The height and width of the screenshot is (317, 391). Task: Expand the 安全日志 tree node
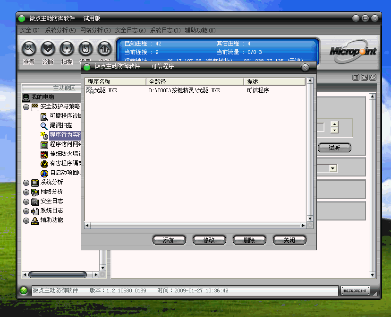26,202
